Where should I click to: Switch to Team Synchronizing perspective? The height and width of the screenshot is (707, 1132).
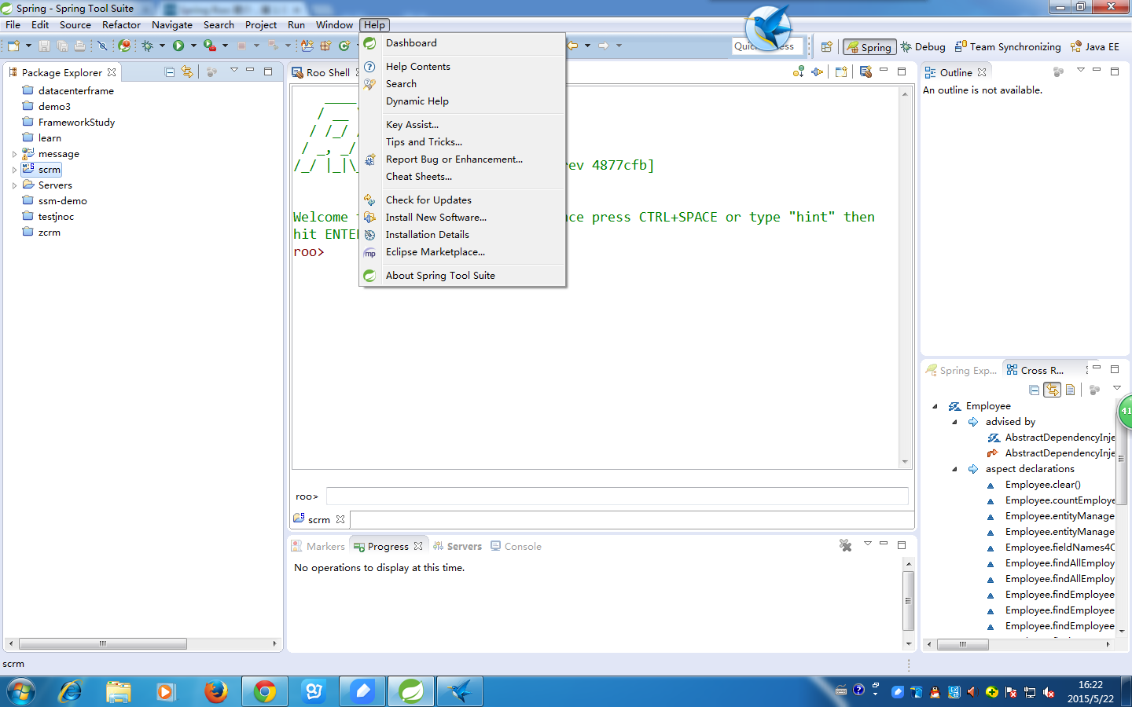point(1008,46)
